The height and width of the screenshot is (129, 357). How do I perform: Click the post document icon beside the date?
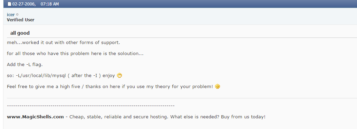(9, 4)
